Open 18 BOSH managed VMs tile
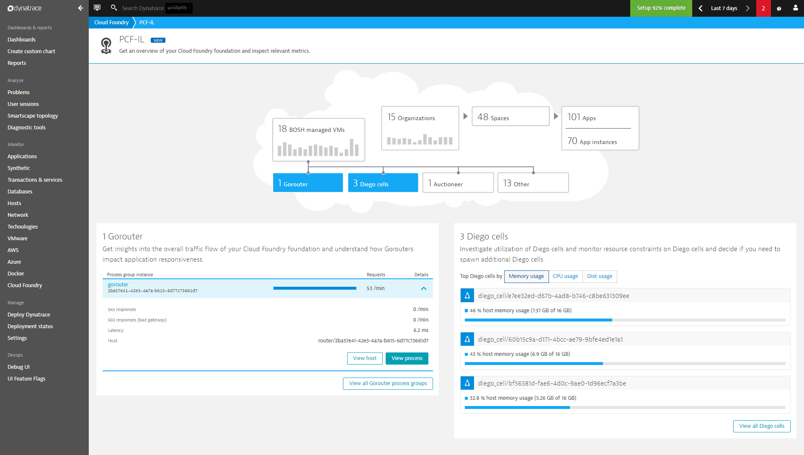 [x=319, y=140]
